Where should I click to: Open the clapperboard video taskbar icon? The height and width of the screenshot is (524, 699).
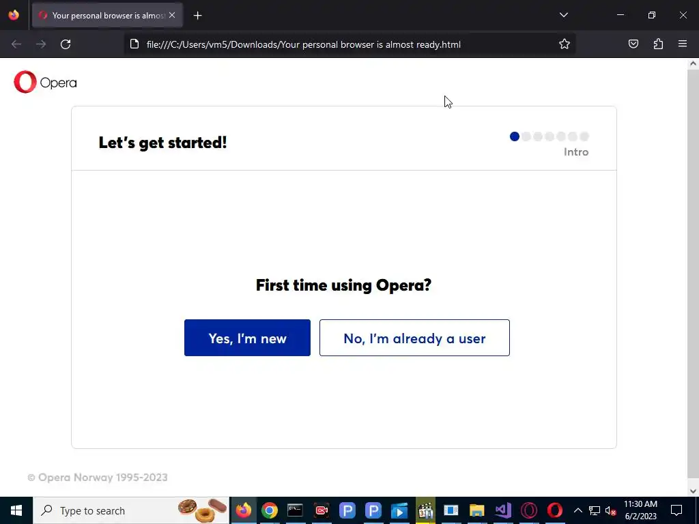click(425, 510)
